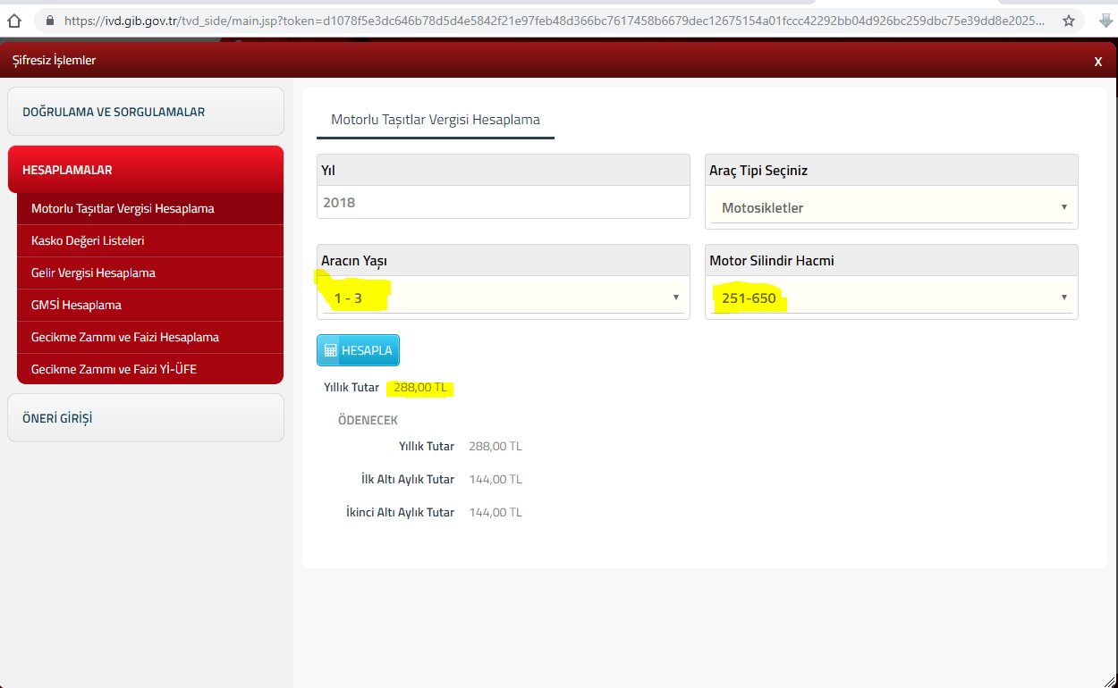The width and height of the screenshot is (1118, 688).
Task: Go to Gelir Vergisi Hesaplama
Action: (93, 273)
